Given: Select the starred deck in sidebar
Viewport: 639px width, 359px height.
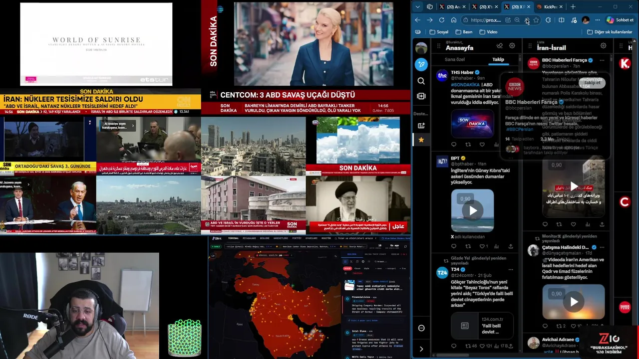Looking at the screenshot, I should (421, 140).
